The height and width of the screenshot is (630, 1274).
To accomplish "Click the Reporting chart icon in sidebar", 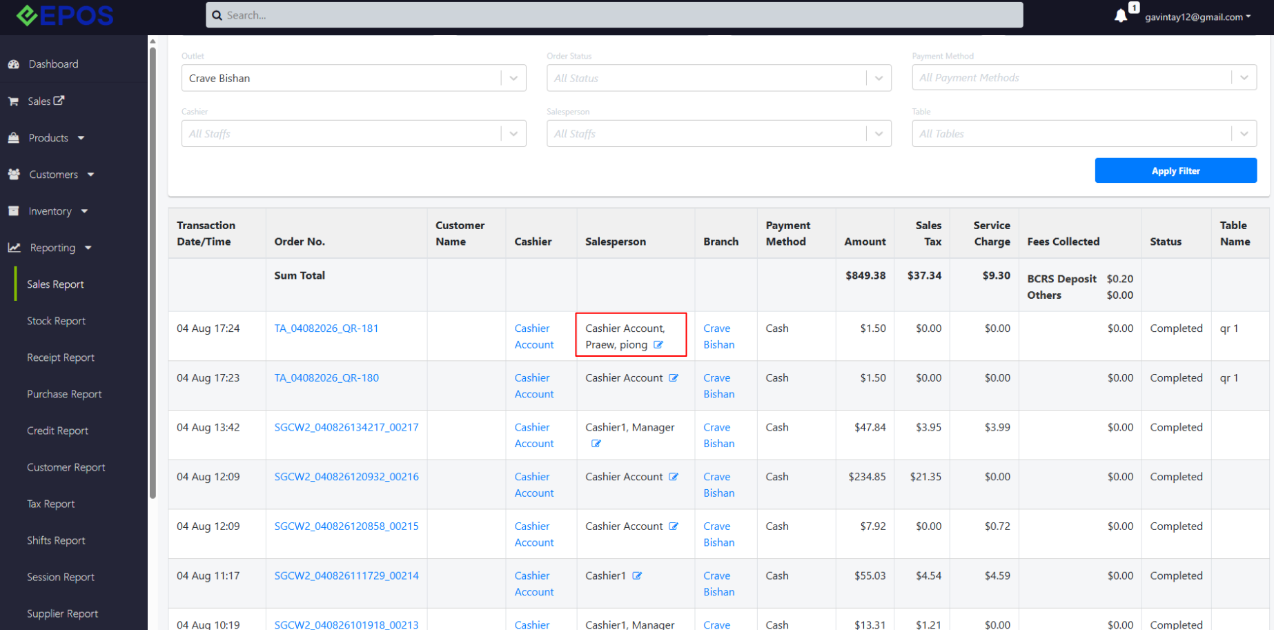I will [14, 248].
